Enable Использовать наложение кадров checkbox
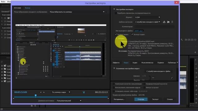Screen dimensions: 198x111 point(114,88)
